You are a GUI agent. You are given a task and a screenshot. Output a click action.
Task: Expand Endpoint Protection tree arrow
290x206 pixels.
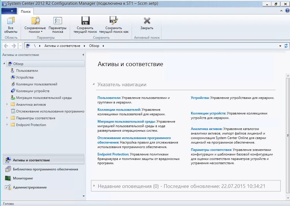pyautogui.click(x=7, y=125)
